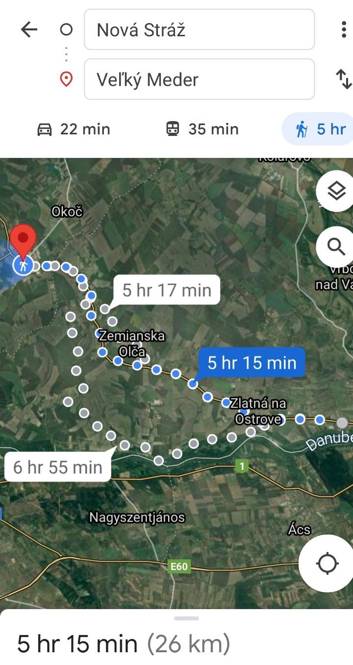
Task: Choose the 6 hr 55 min alternate route
Action: (x=58, y=467)
